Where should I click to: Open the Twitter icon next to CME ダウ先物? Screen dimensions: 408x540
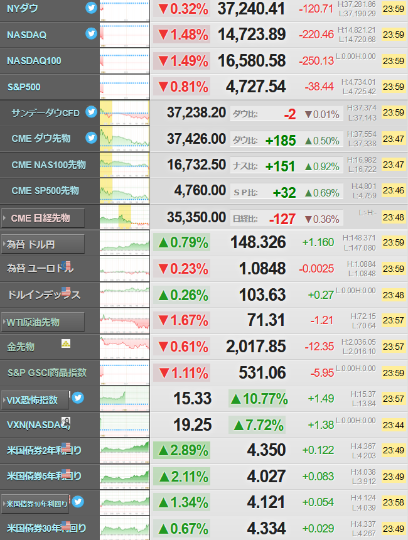91,138
